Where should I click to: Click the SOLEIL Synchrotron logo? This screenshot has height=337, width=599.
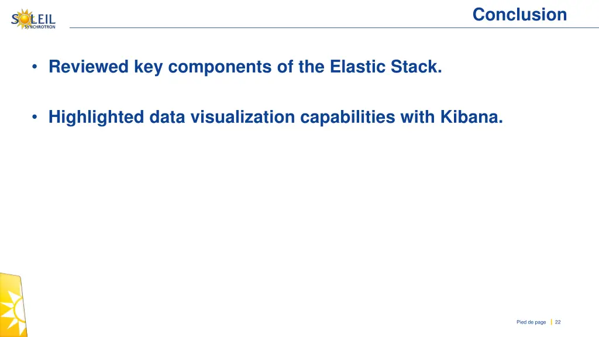point(33,19)
